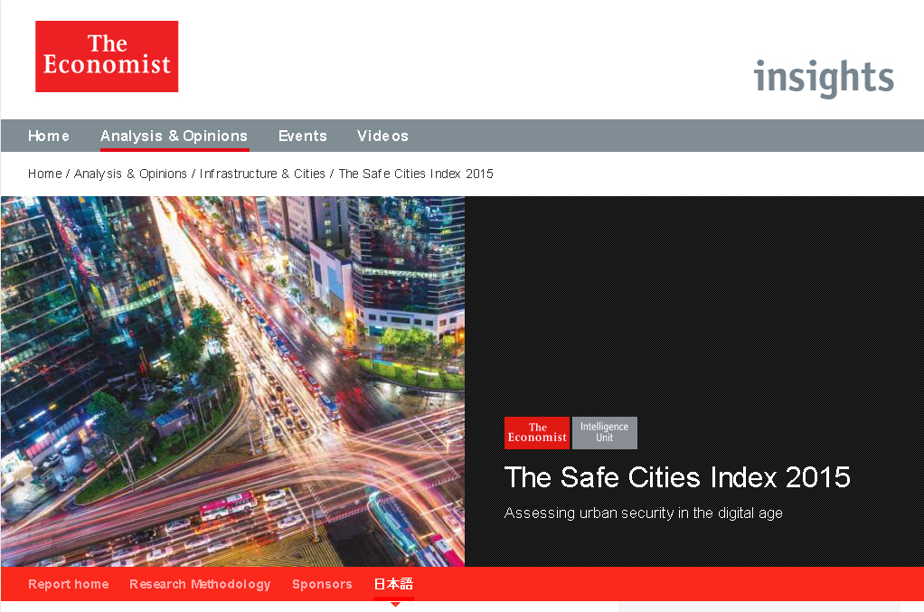Switch the page to 日本語
924x612 pixels.
(x=393, y=583)
